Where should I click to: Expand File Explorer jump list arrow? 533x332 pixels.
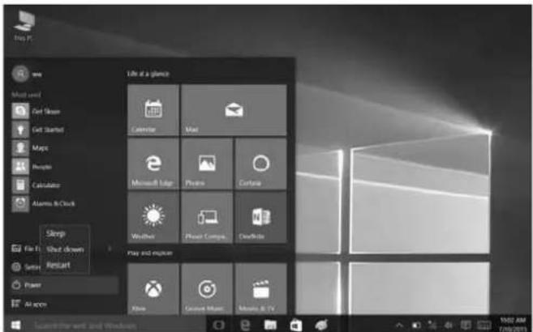(x=110, y=249)
